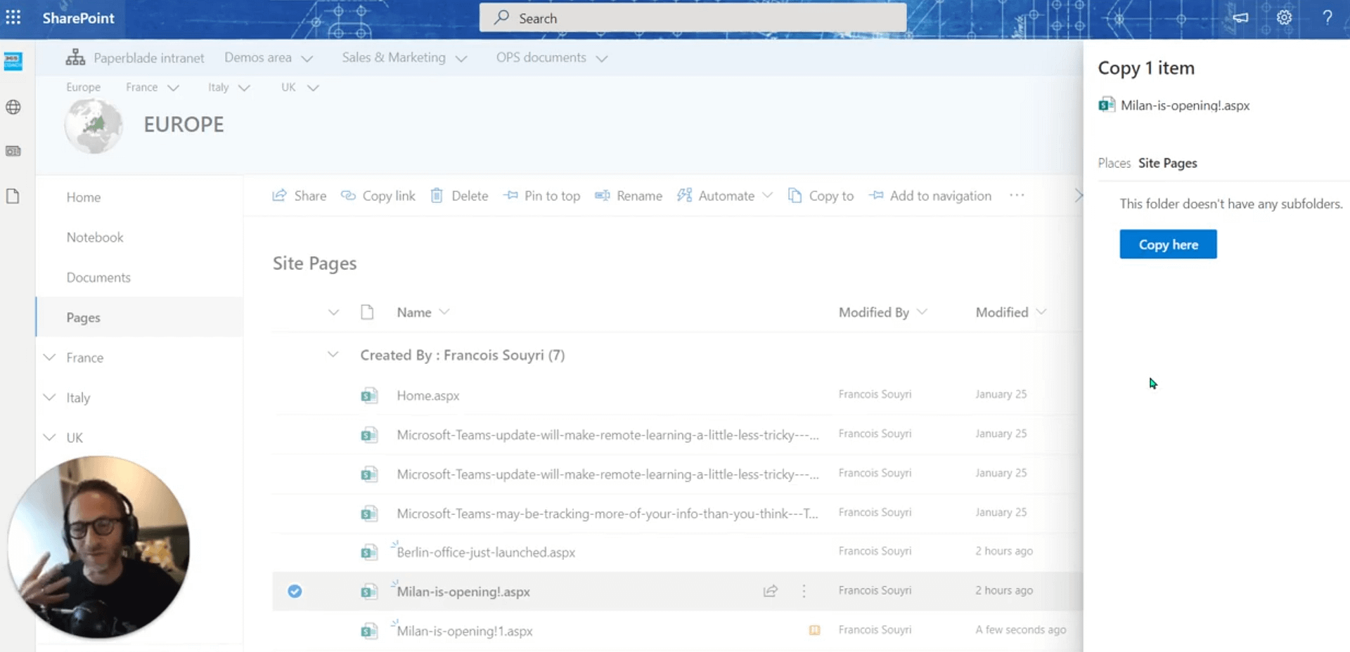
Task: Click the globe icon in the left sidebar
Action: point(13,107)
